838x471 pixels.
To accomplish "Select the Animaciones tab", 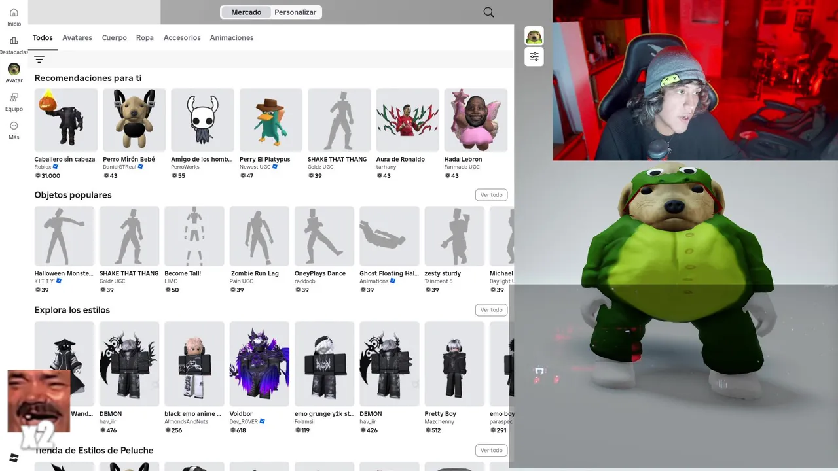I will (x=232, y=38).
